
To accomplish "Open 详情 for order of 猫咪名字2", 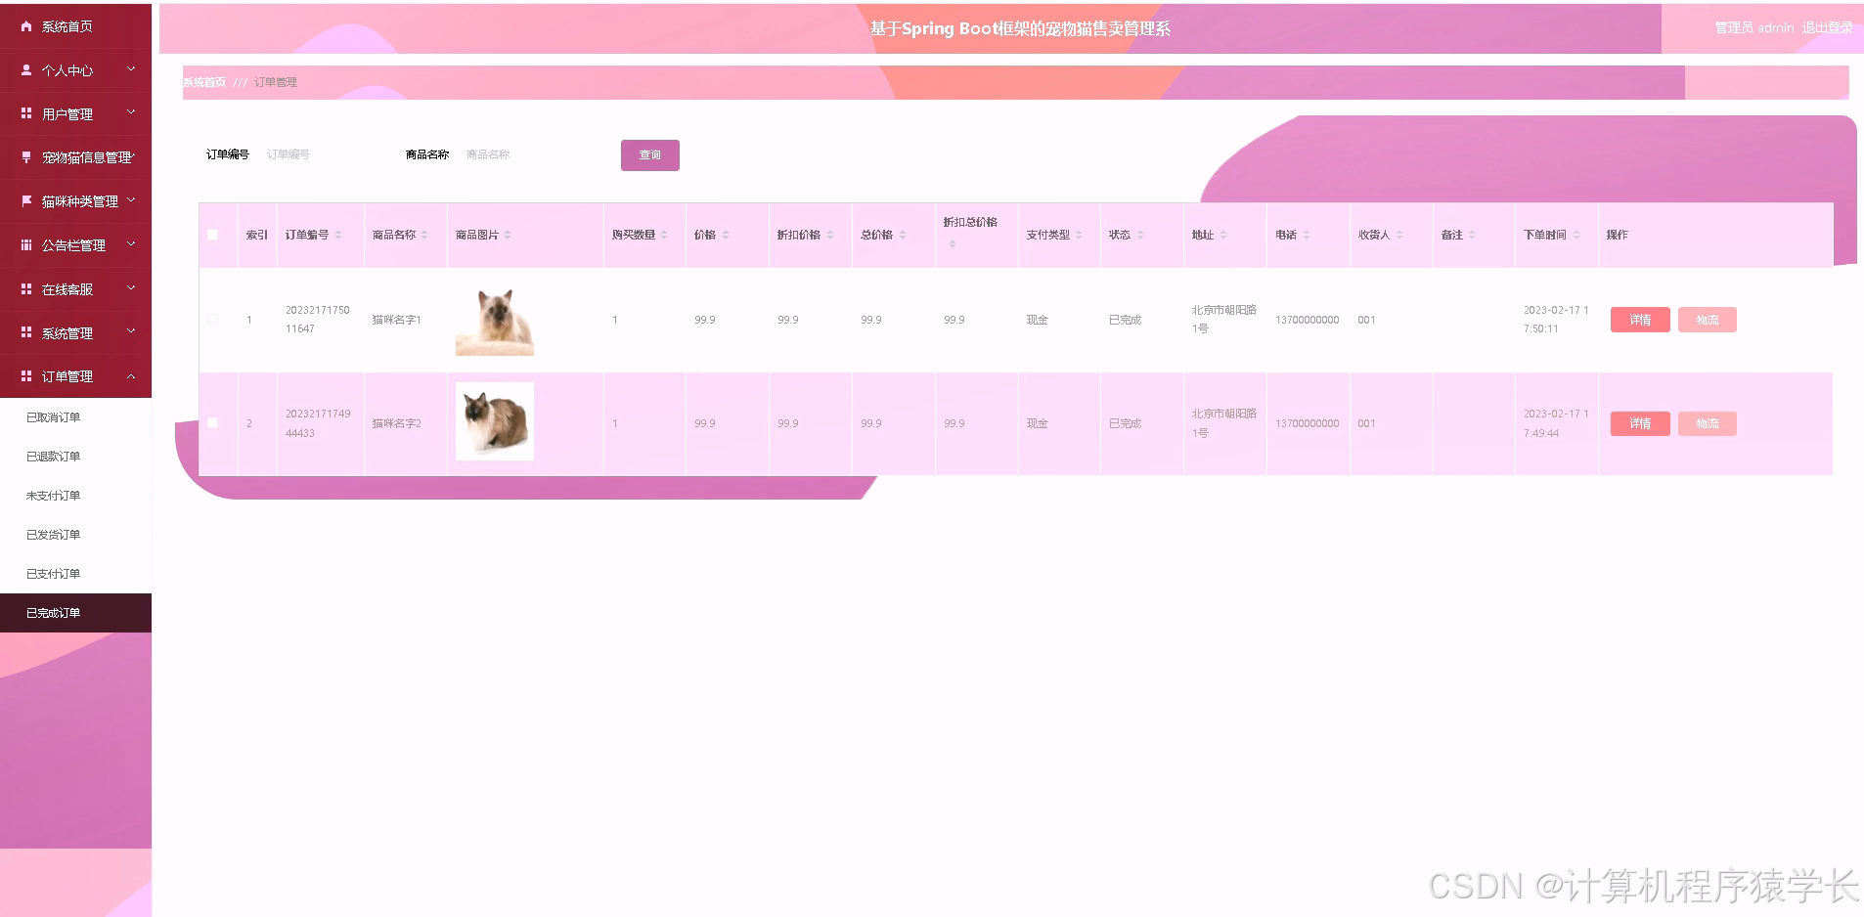I will [x=1640, y=423].
